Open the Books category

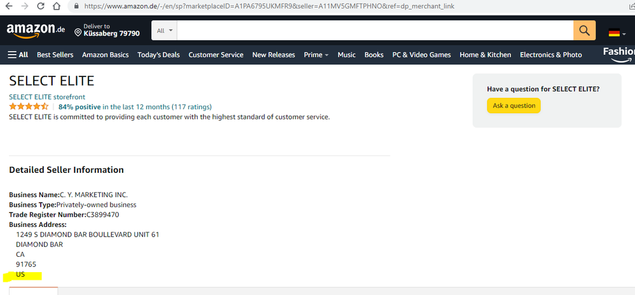point(374,55)
